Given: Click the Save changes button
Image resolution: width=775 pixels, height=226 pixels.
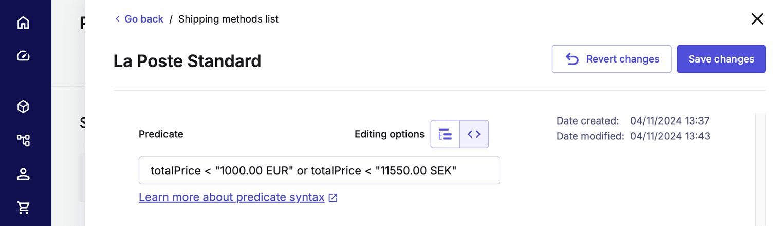Looking at the screenshot, I should point(721,59).
